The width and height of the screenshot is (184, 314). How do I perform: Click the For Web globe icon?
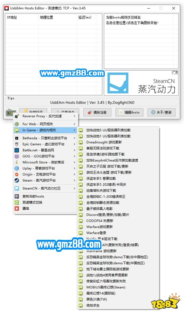click(17, 124)
